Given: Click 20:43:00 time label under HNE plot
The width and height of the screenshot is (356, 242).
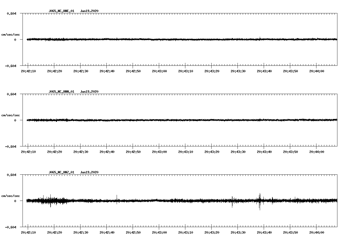Looking at the screenshot, I should 159,71.
